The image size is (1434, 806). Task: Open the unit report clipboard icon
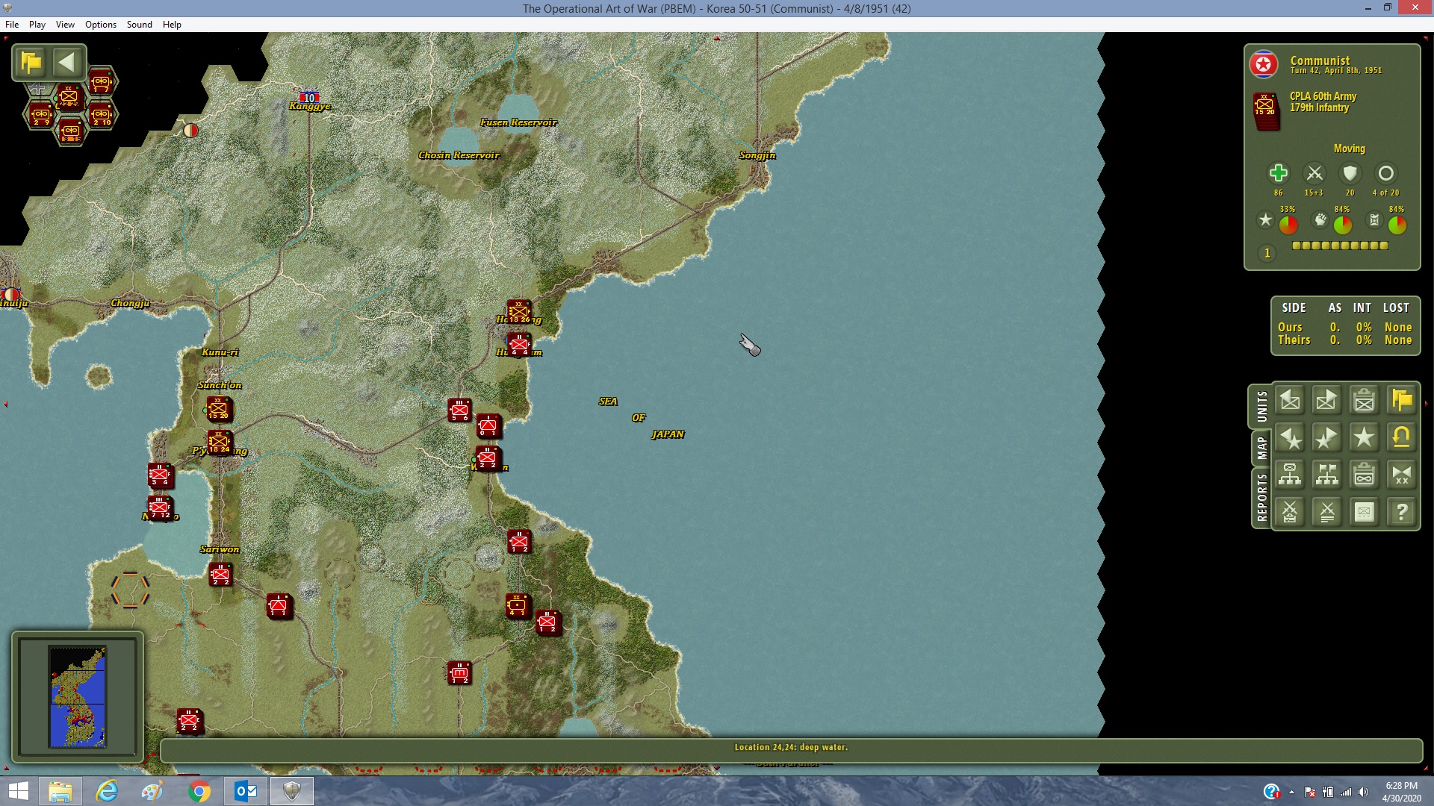1365,401
